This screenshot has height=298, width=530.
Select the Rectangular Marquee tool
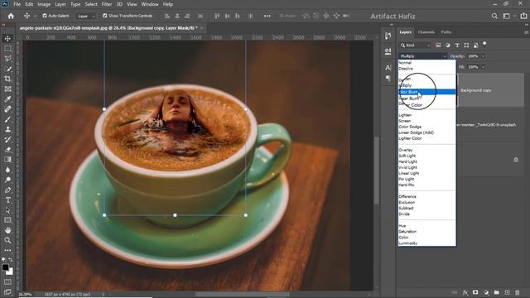7,49
